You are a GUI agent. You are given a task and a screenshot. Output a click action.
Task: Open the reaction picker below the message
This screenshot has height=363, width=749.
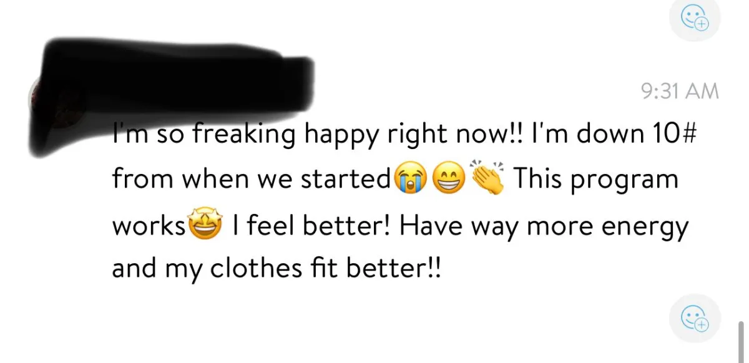[x=695, y=319]
